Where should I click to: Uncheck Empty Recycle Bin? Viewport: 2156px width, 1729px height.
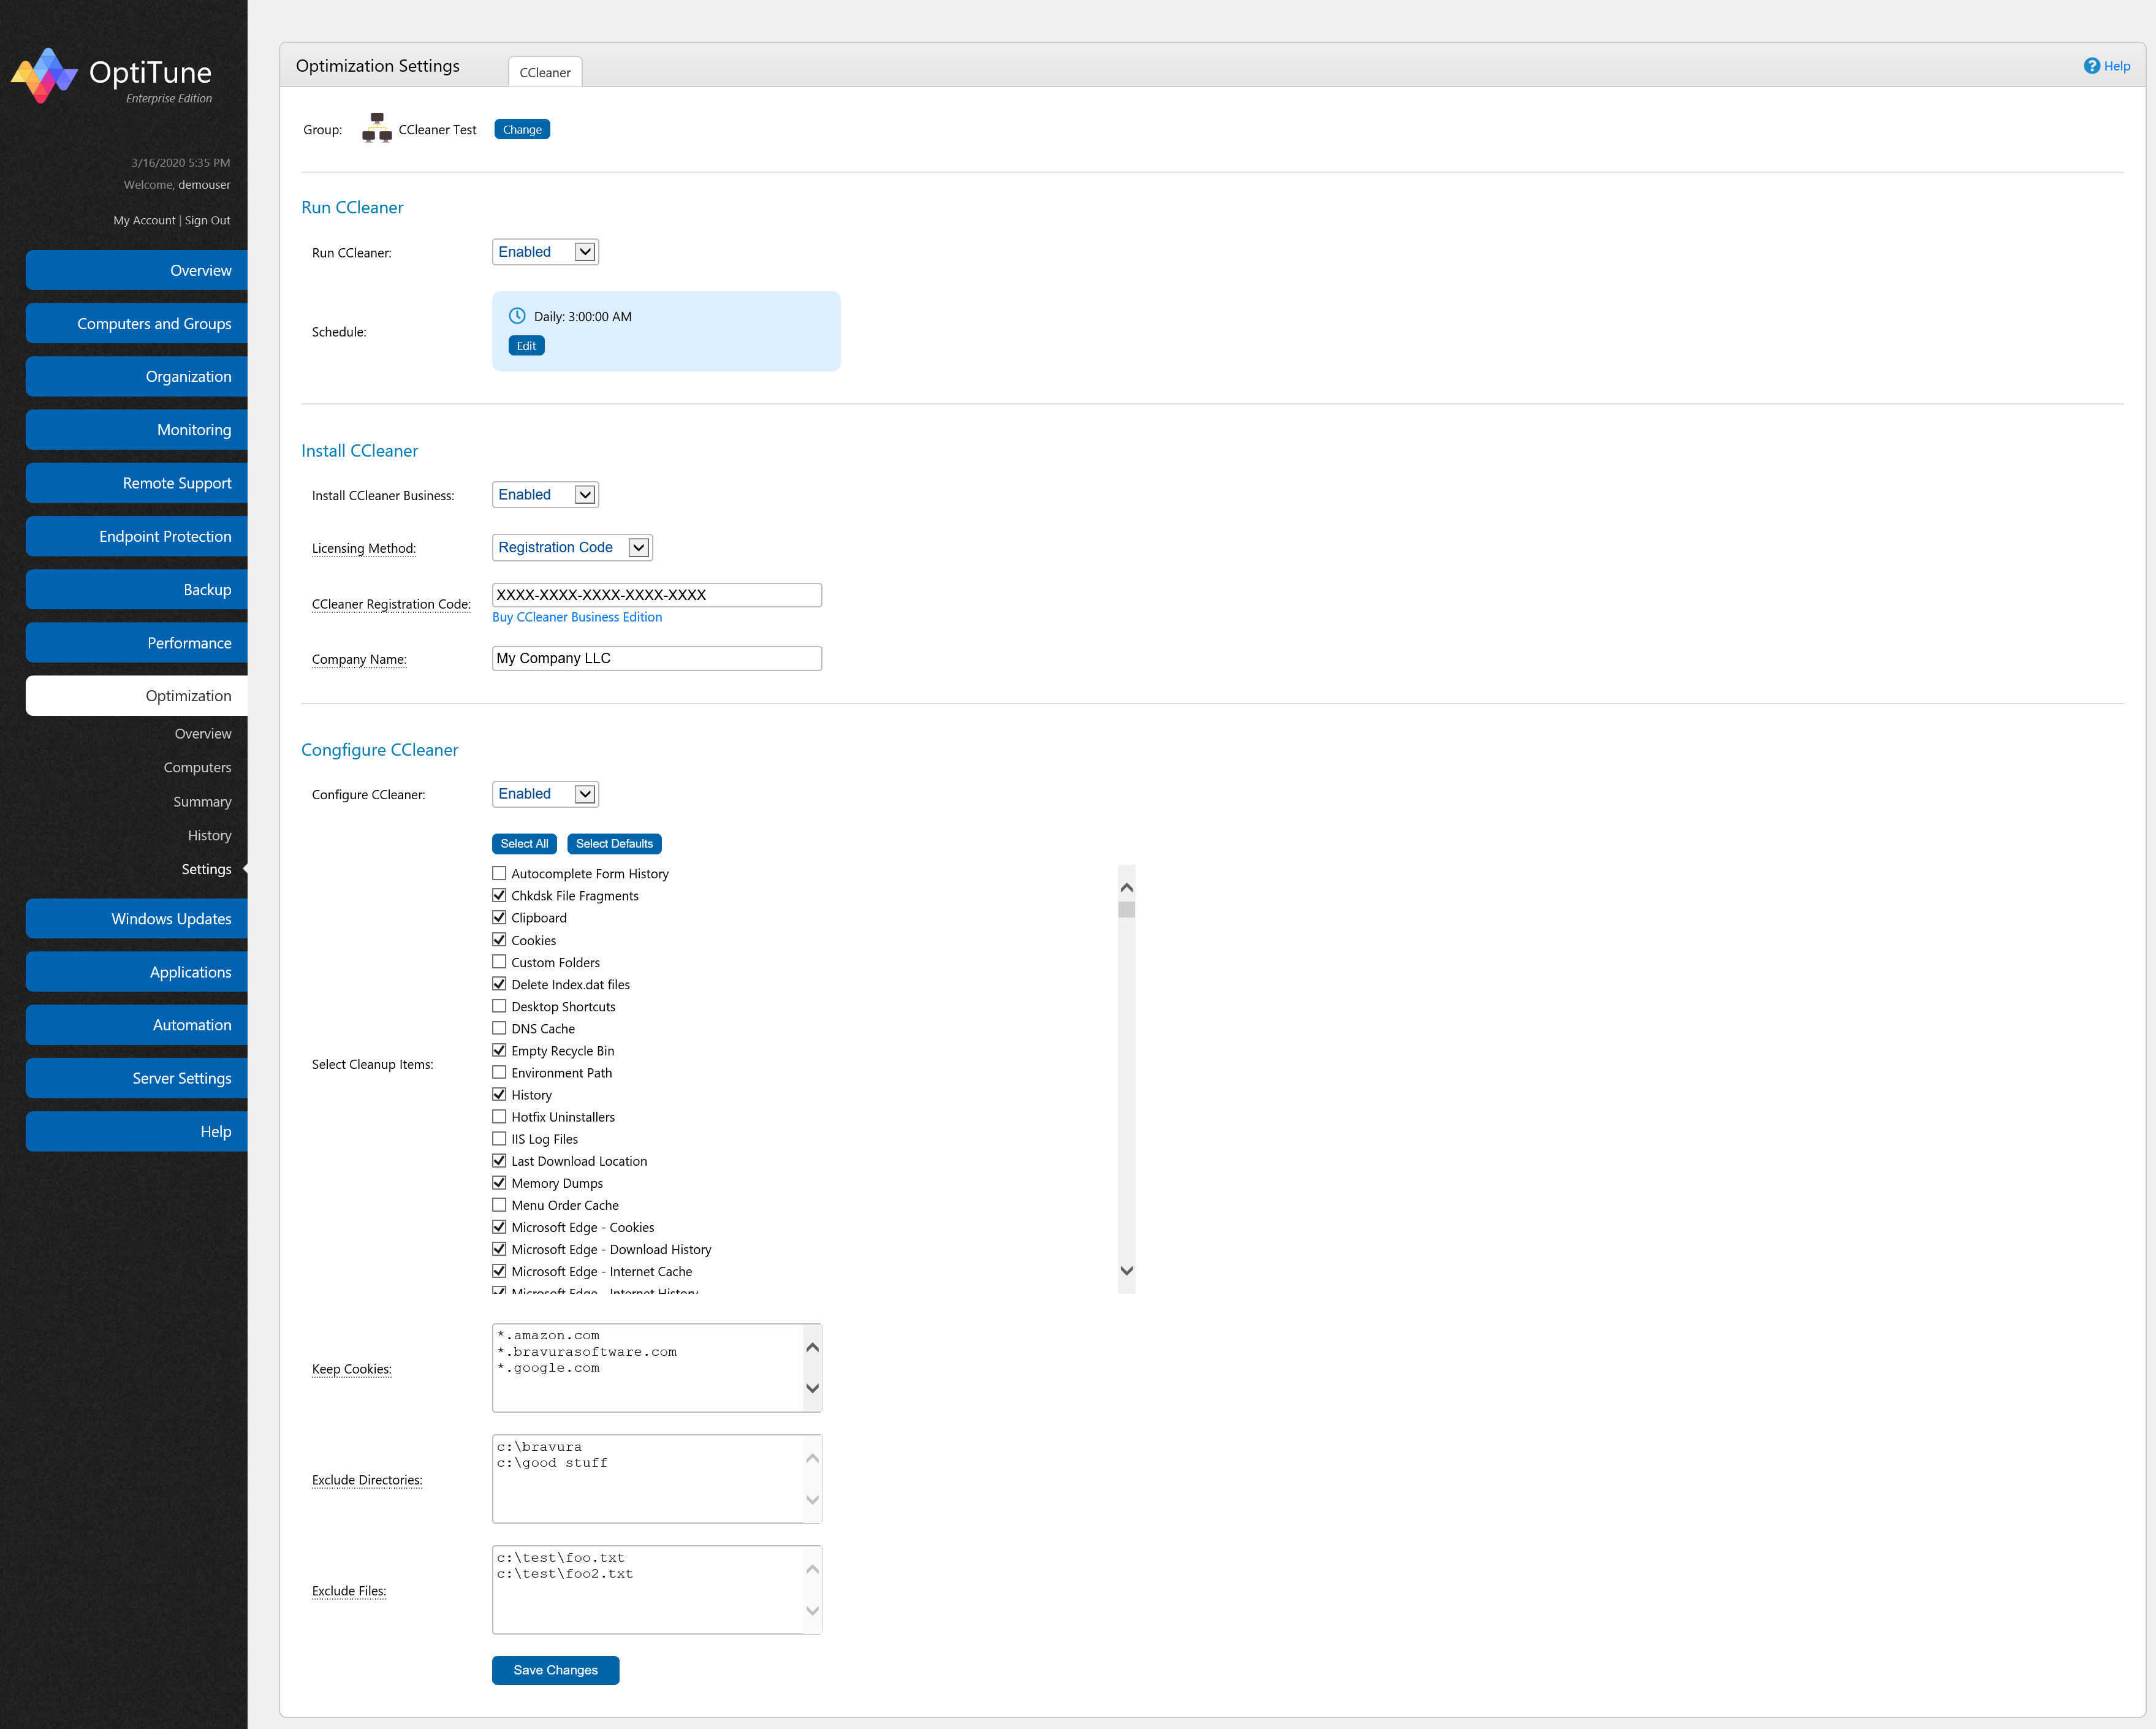click(x=499, y=1050)
